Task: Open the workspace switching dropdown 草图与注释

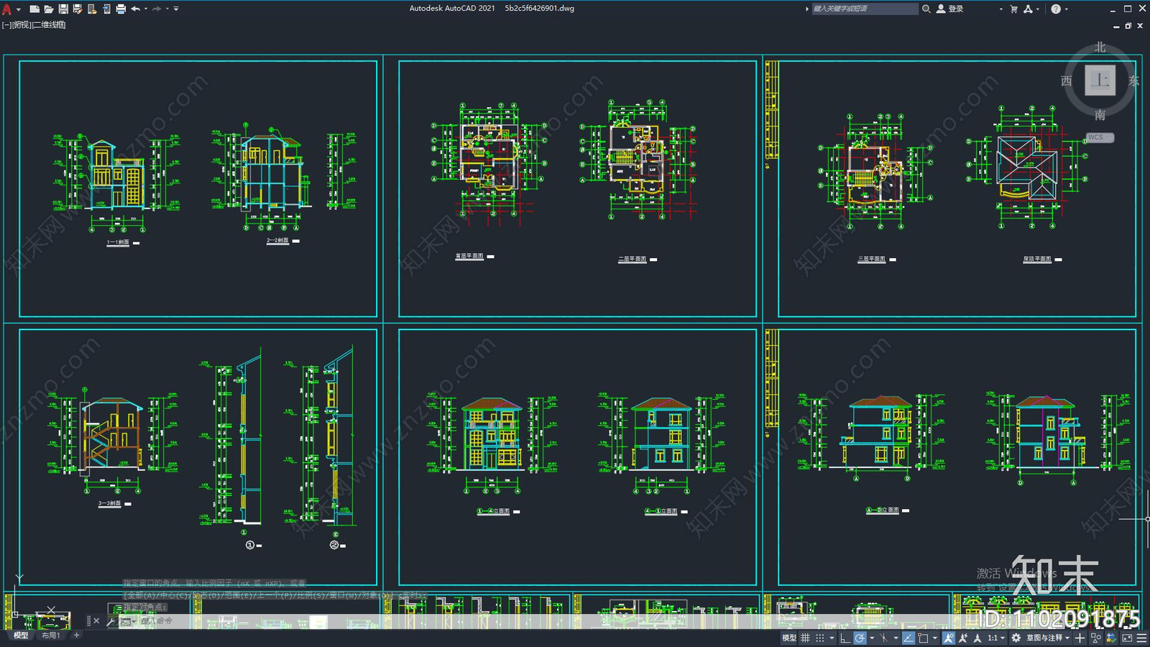Action: 1048,638
